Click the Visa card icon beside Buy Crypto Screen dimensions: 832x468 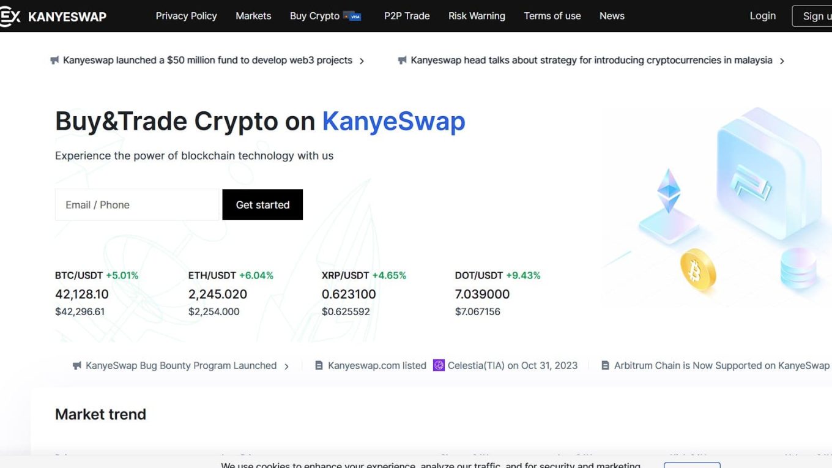pos(352,16)
